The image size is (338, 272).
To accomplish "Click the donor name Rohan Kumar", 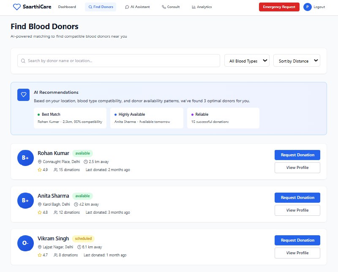I will 54,153.
